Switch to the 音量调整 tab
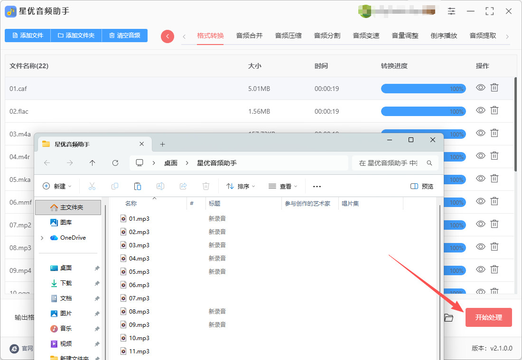Viewport: 522px width, 360px height. 405,36
